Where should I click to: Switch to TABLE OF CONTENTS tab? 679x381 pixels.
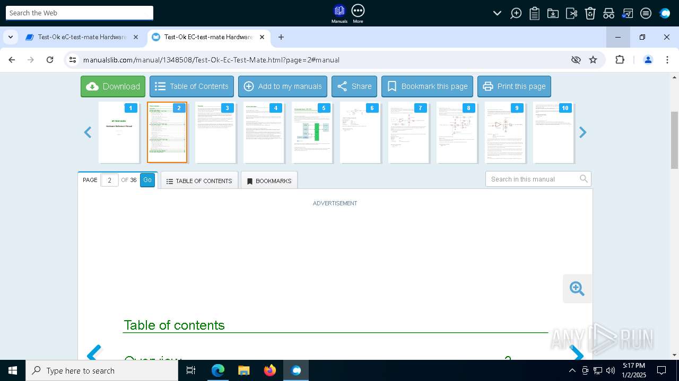click(x=199, y=180)
